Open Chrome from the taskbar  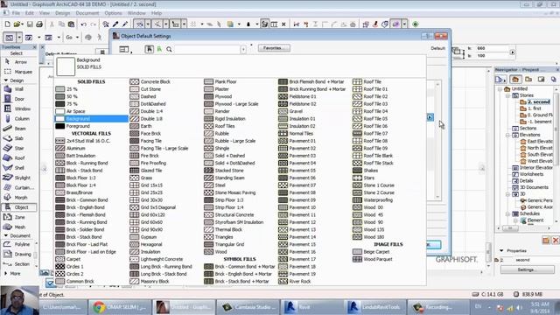pyautogui.click(x=120, y=307)
